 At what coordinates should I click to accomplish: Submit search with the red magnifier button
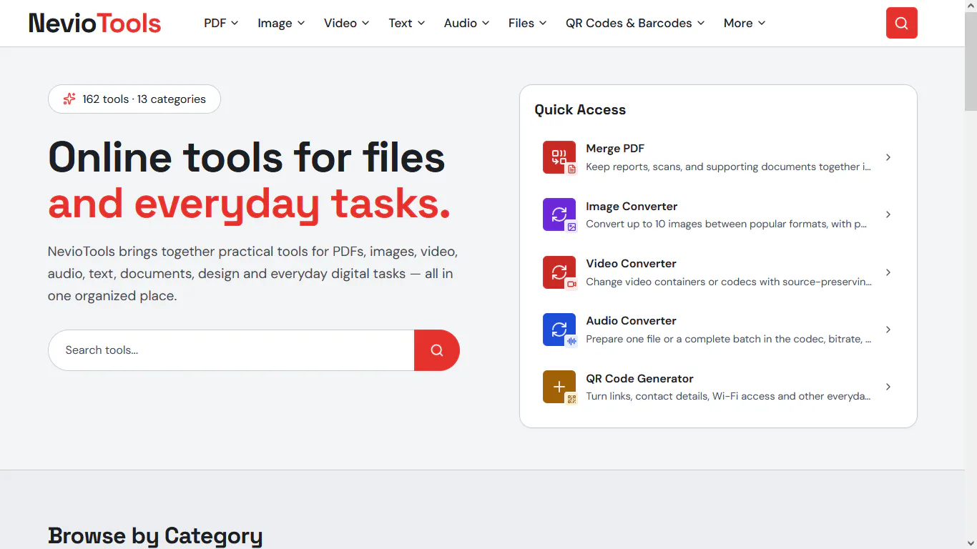coord(437,350)
